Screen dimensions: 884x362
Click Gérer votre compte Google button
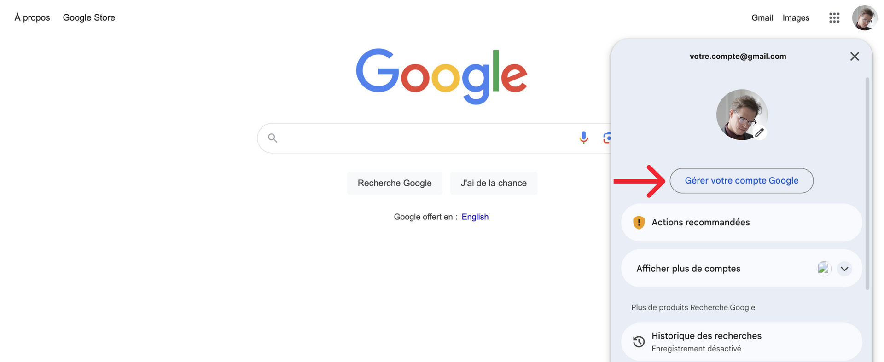[x=741, y=180]
